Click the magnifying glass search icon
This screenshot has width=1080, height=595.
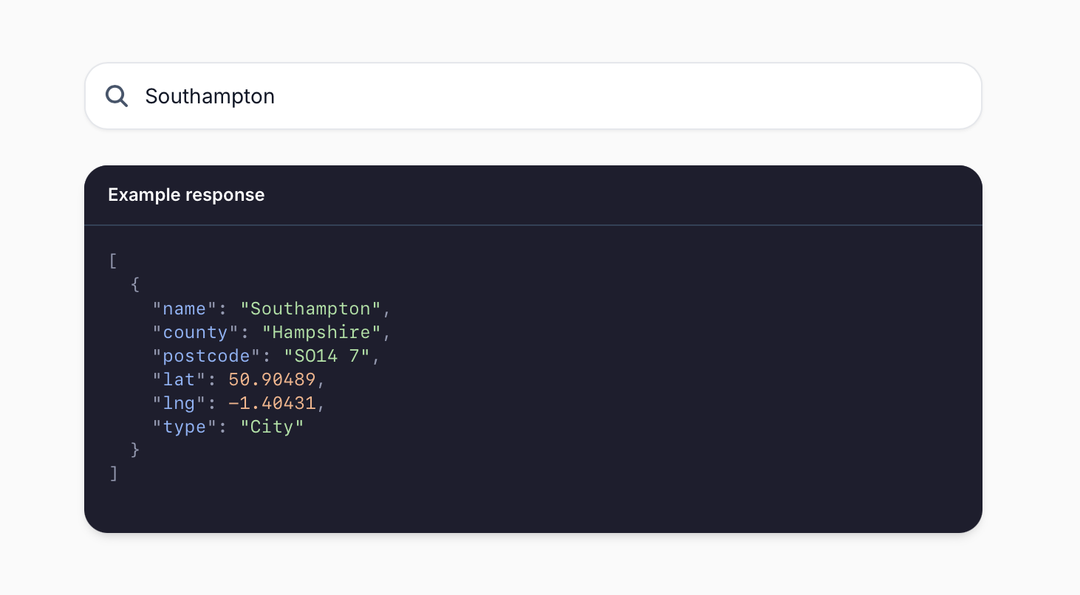click(117, 96)
